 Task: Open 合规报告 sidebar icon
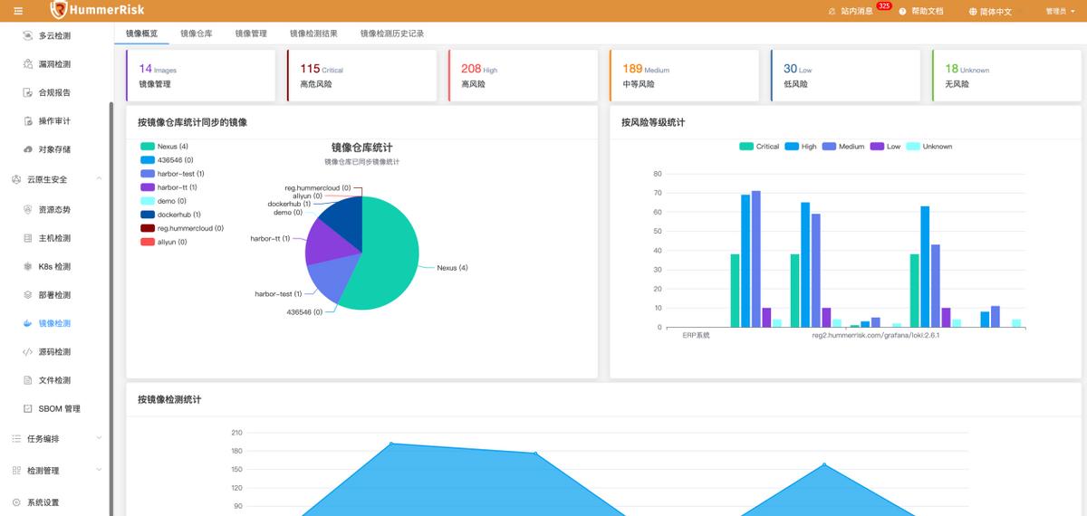pos(28,92)
